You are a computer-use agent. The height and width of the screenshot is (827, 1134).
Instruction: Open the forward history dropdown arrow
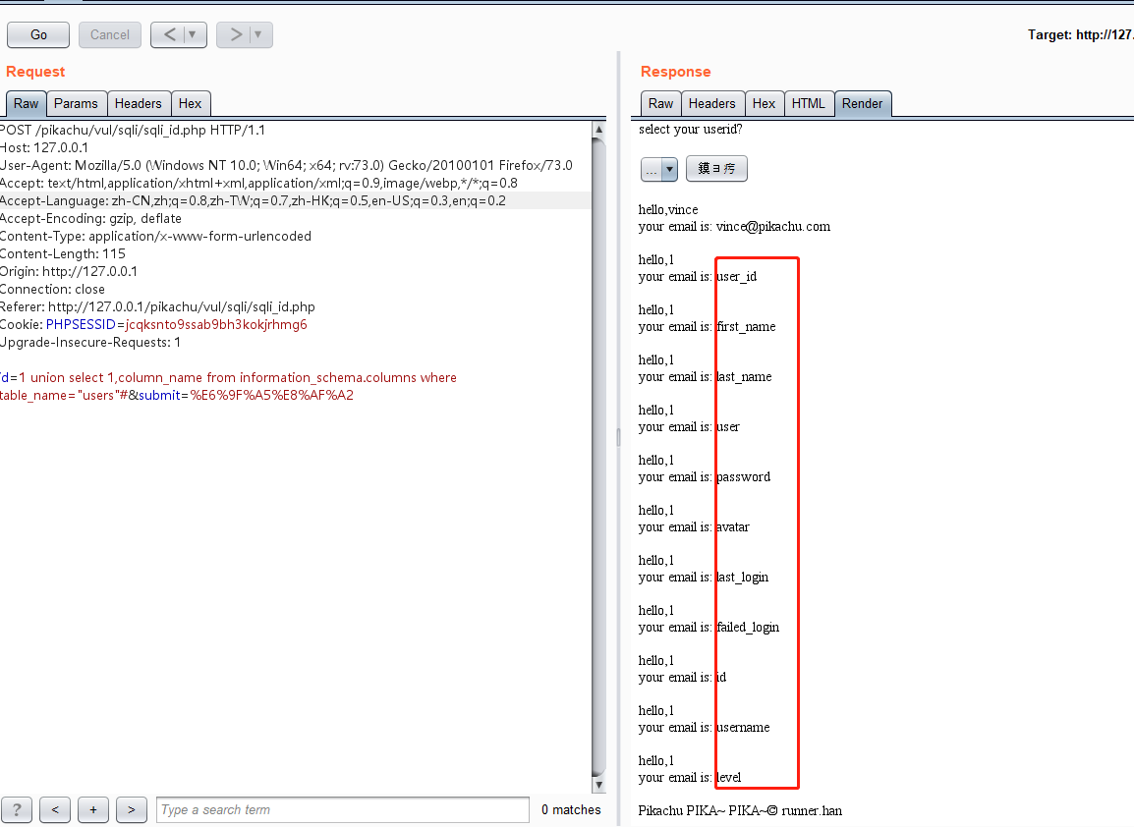click(x=259, y=34)
